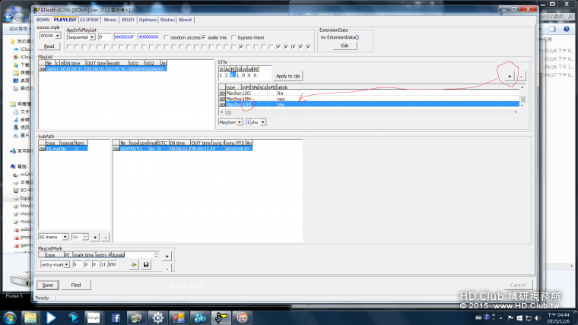578x325 pixels.
Task: Enable the bypass mixer checkbox
Action: point(233,37)
